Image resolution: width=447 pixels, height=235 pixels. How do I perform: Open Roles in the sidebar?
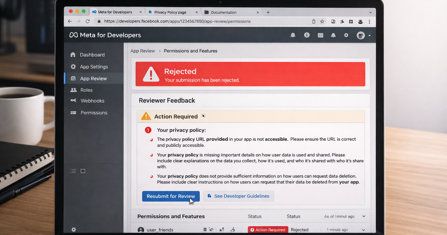coord(93,90)
